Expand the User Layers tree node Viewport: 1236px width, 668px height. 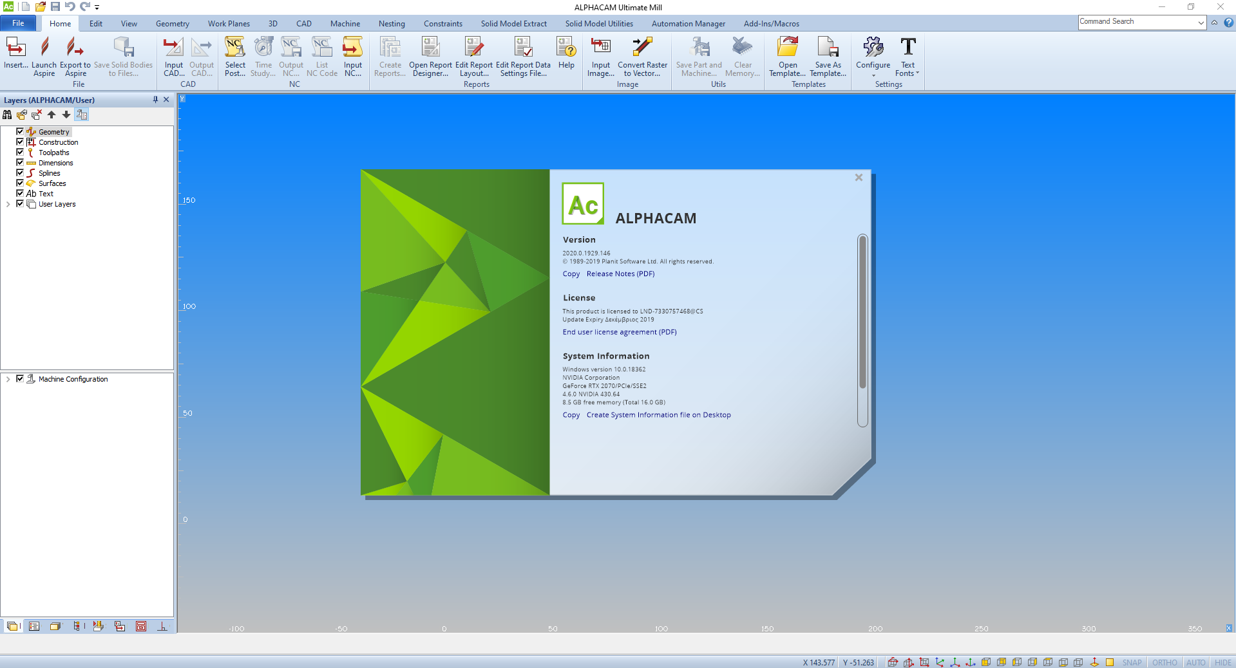tap(8, 204)
